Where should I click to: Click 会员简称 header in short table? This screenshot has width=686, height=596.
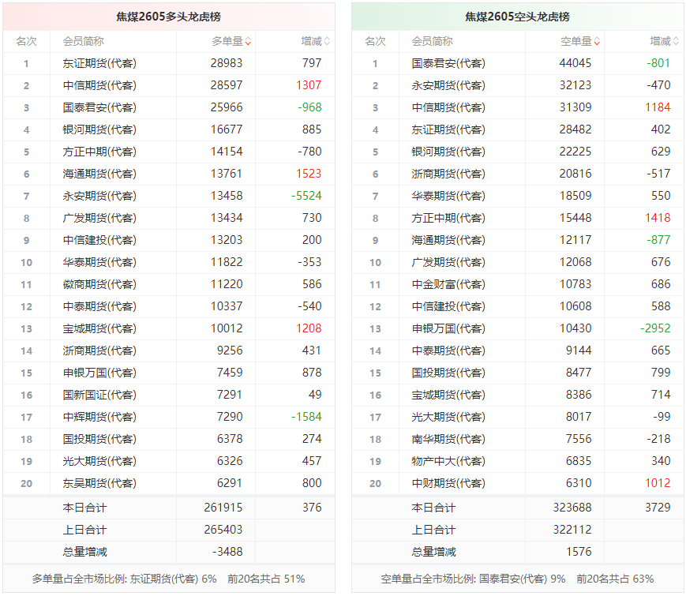tap(433, 42)
